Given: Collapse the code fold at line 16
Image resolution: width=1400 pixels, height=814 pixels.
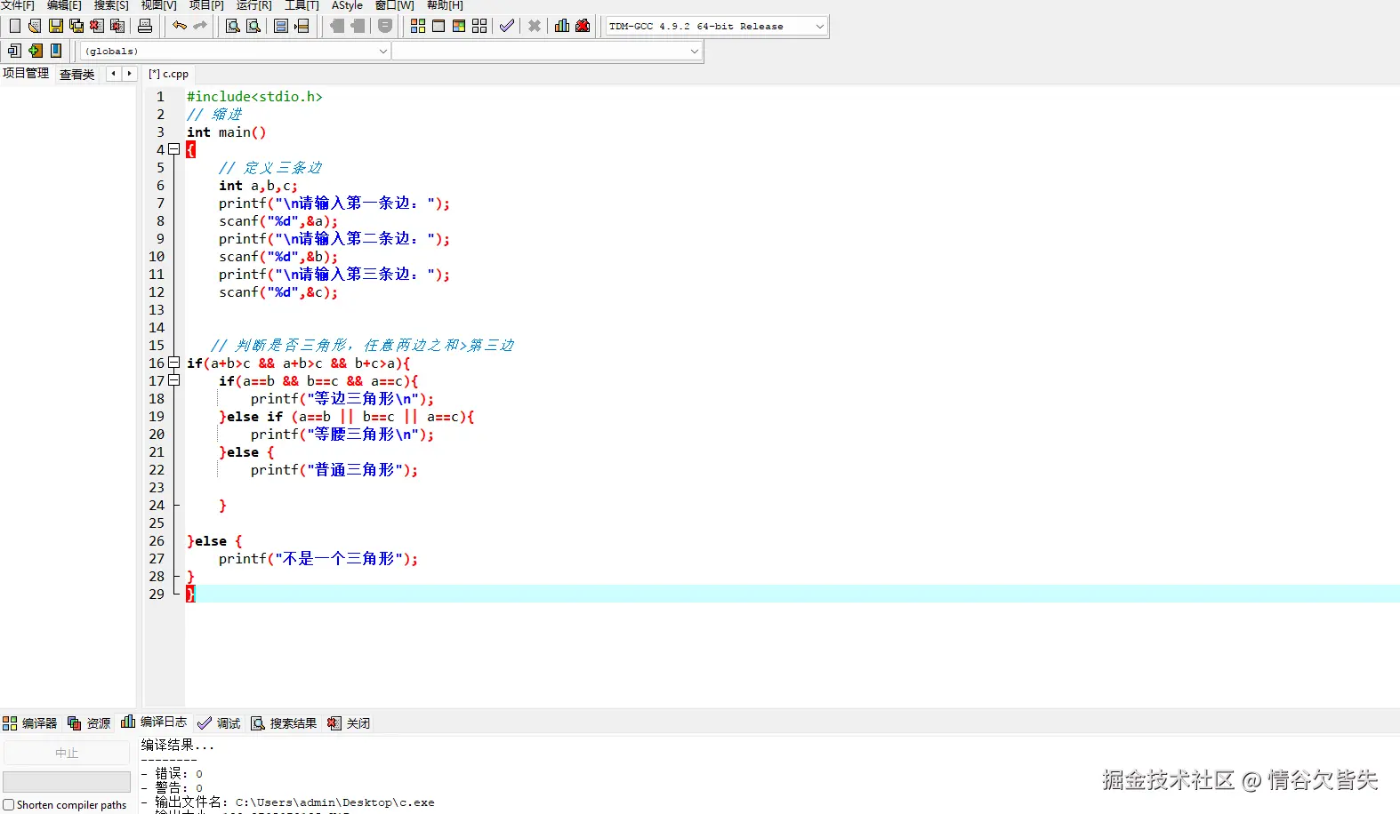Looking at the screenshot, I should point(174,363).
